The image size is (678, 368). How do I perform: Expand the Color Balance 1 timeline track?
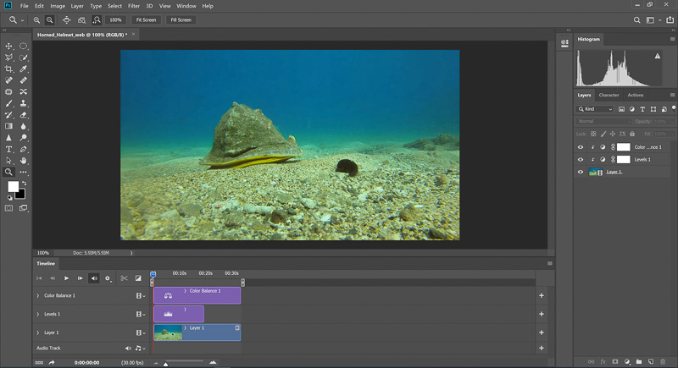click(x=38, y=296)
